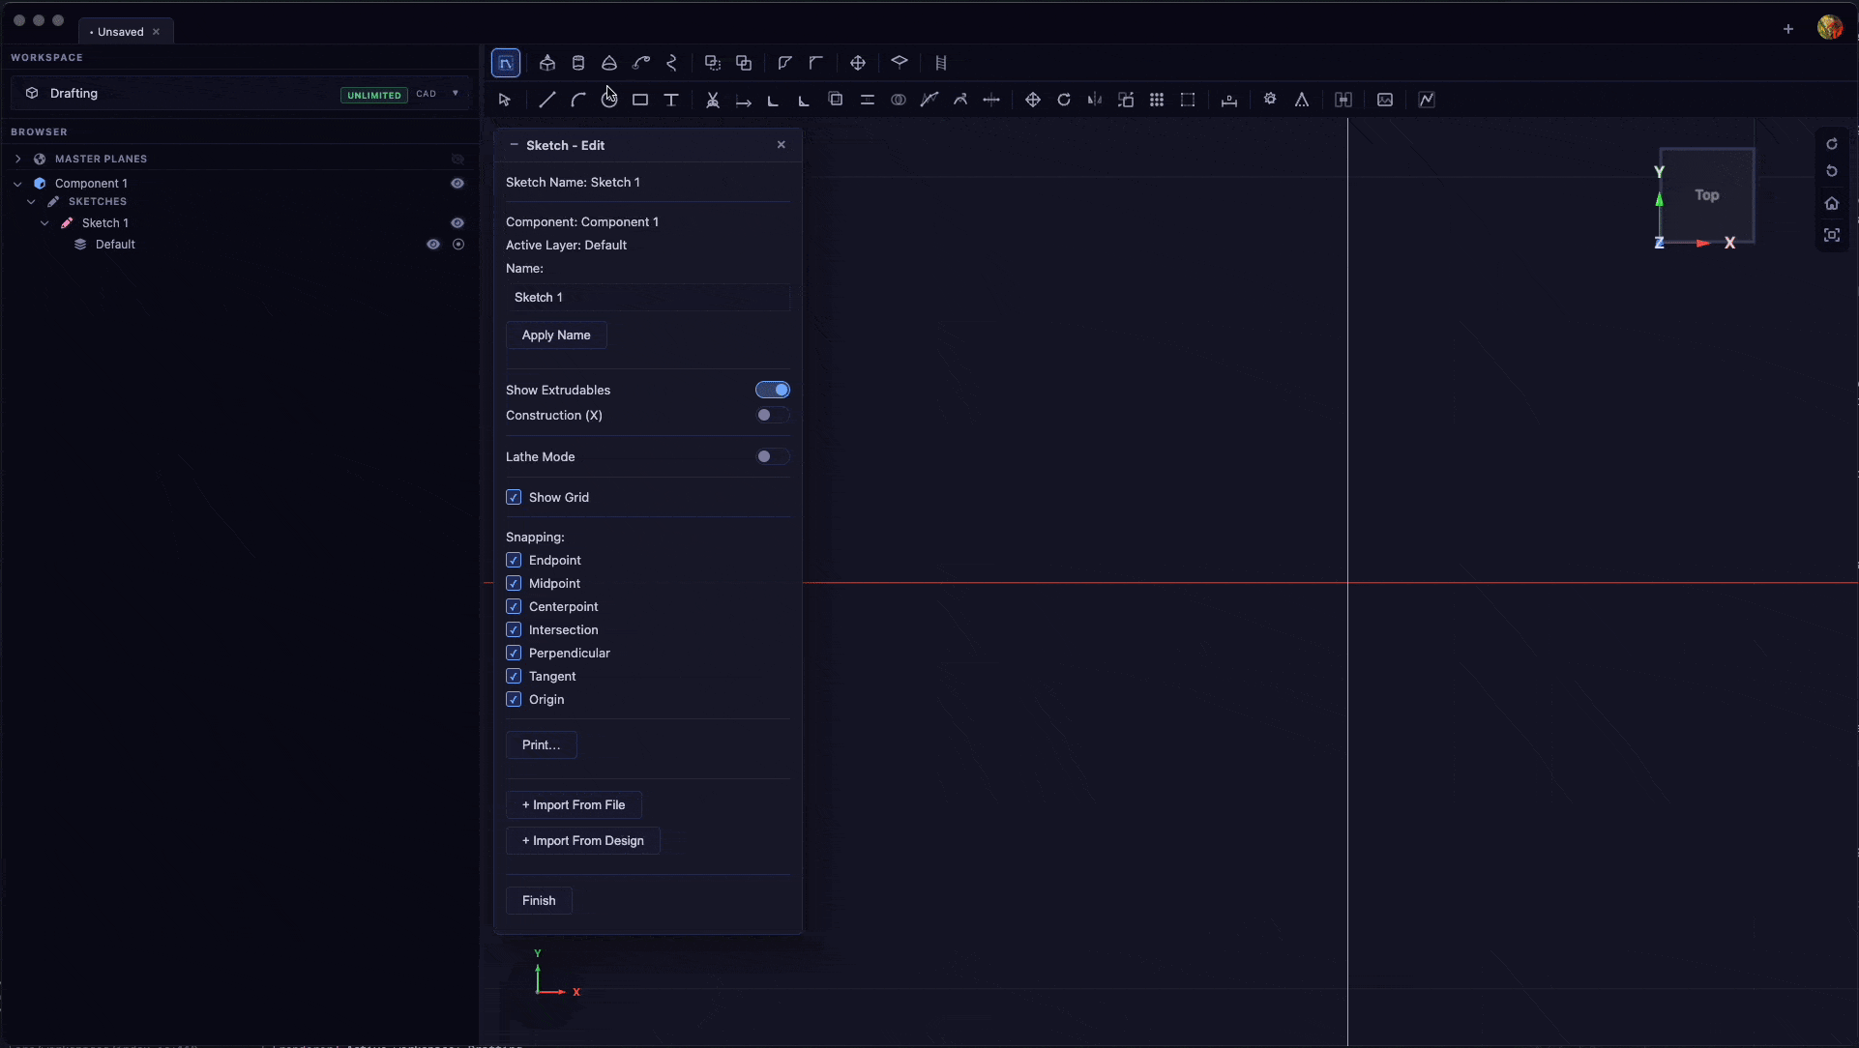Activate the Select arrow pointer tool
This screenshot has width=1859, height=1048.
pyautogui.click(x=504, y=100)
